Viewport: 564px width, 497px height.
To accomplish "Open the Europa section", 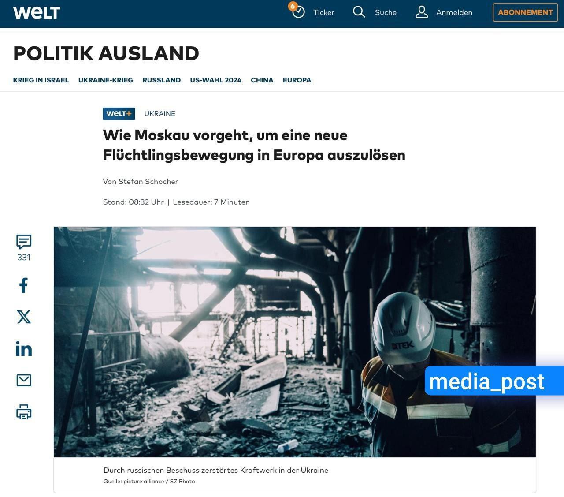I will pyautogui.click(x=297, y=80).
